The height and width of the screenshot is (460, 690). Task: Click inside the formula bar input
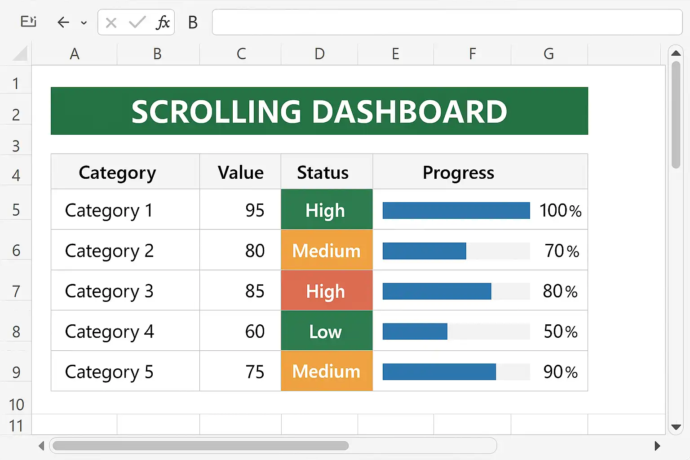point(447,22)
